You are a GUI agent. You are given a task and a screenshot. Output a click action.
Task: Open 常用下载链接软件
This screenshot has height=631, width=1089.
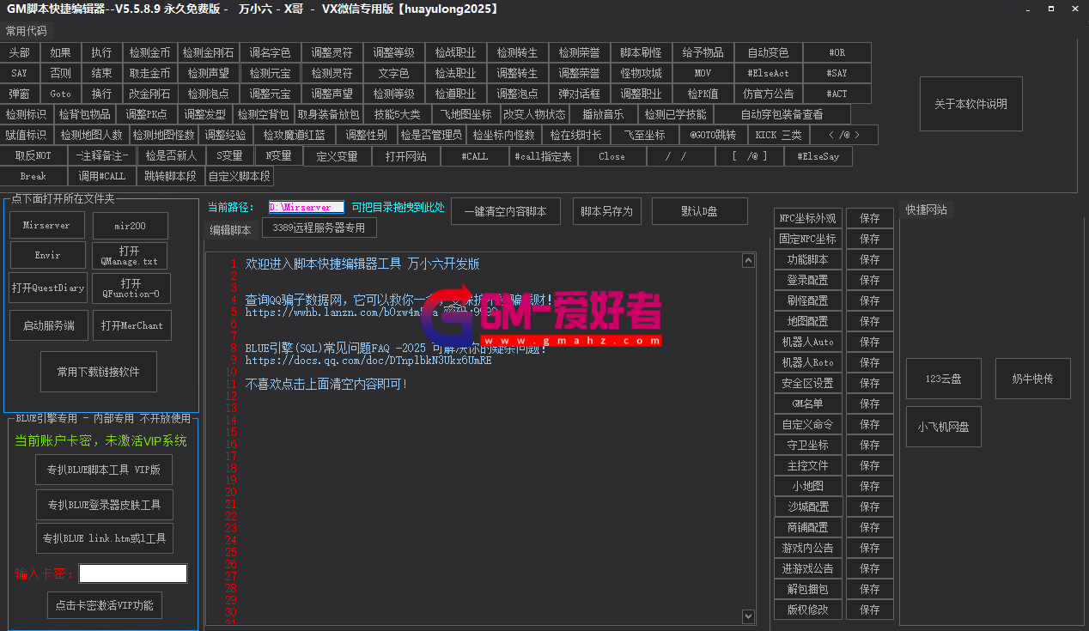coord(99,372)
